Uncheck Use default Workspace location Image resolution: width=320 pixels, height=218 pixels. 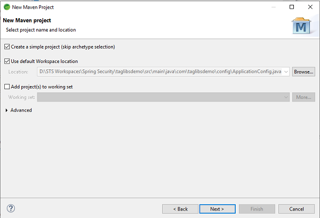pyautogui.click(x=6, y=61)
